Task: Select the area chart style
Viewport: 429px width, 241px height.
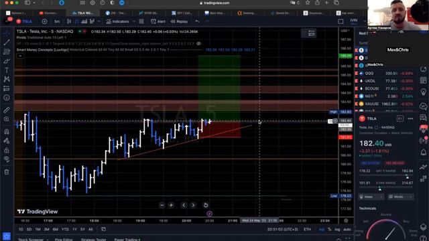Action: [84, 21]
